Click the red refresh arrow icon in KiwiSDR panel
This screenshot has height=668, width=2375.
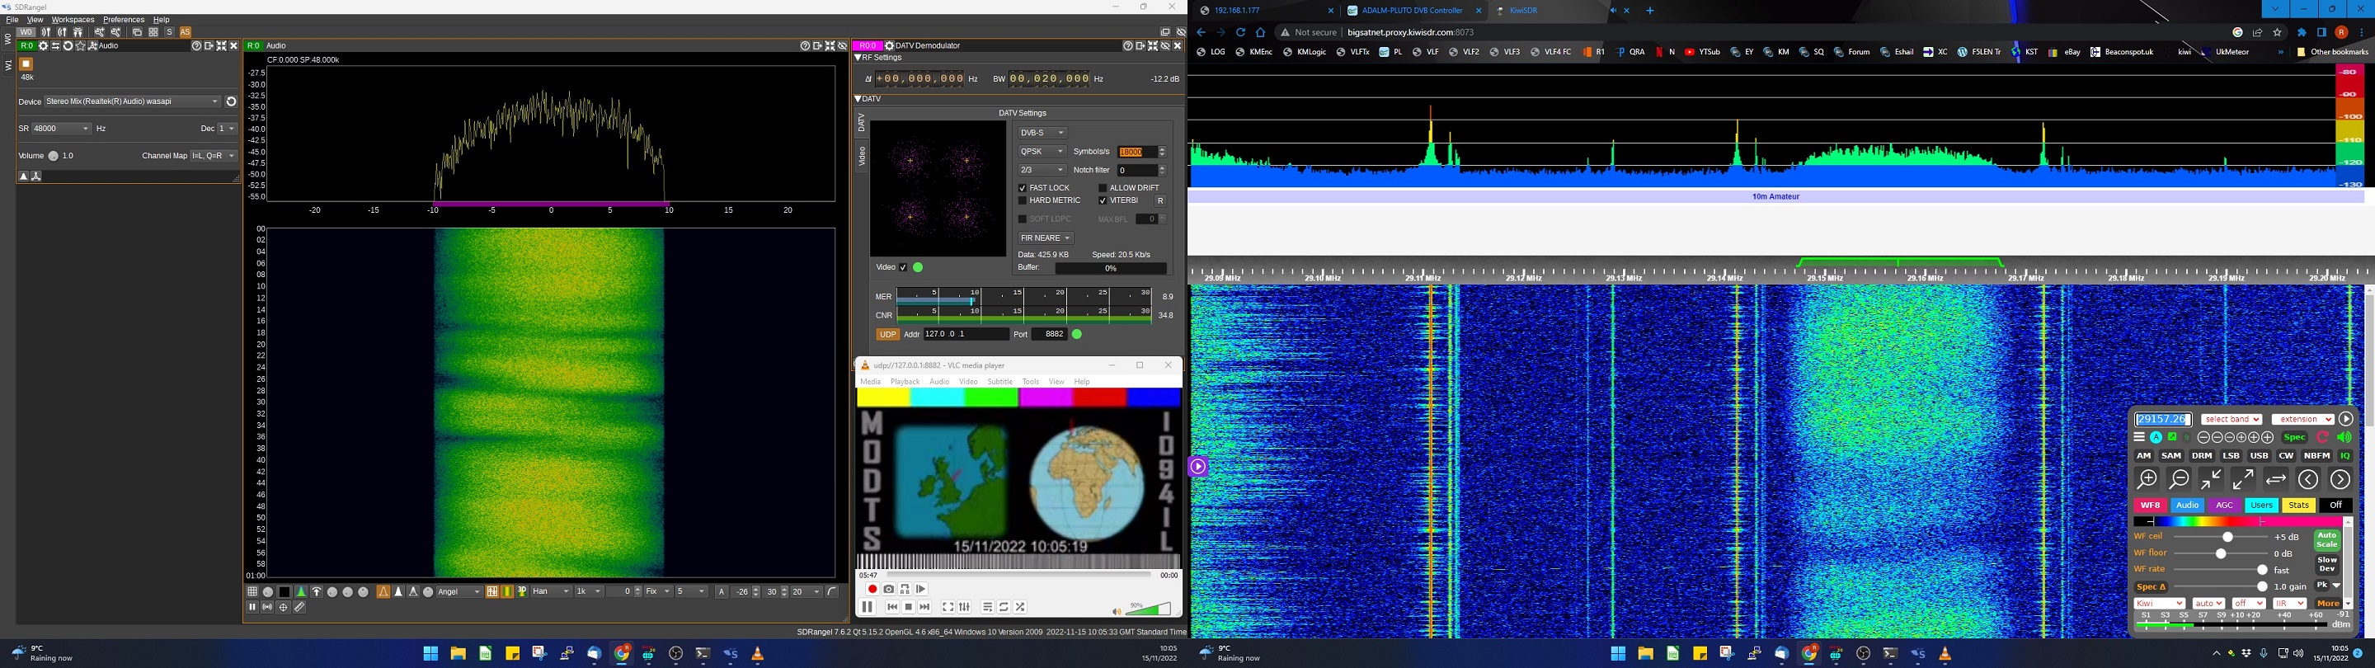click(2322, 437)
